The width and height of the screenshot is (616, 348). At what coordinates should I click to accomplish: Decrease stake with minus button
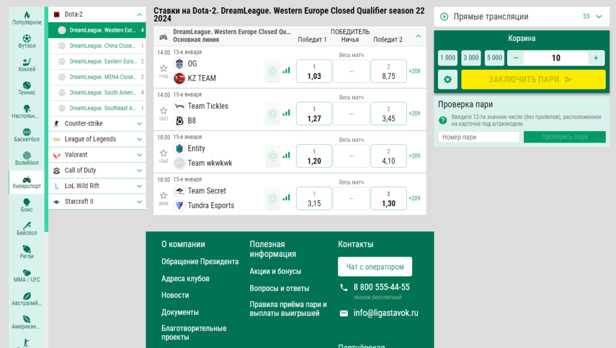516,58
